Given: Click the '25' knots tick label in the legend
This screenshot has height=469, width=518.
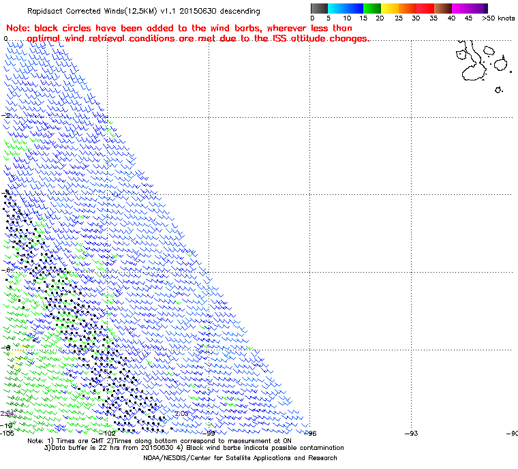Looking at the screenshot, I should pyautogui.click(x=399, y=18).
